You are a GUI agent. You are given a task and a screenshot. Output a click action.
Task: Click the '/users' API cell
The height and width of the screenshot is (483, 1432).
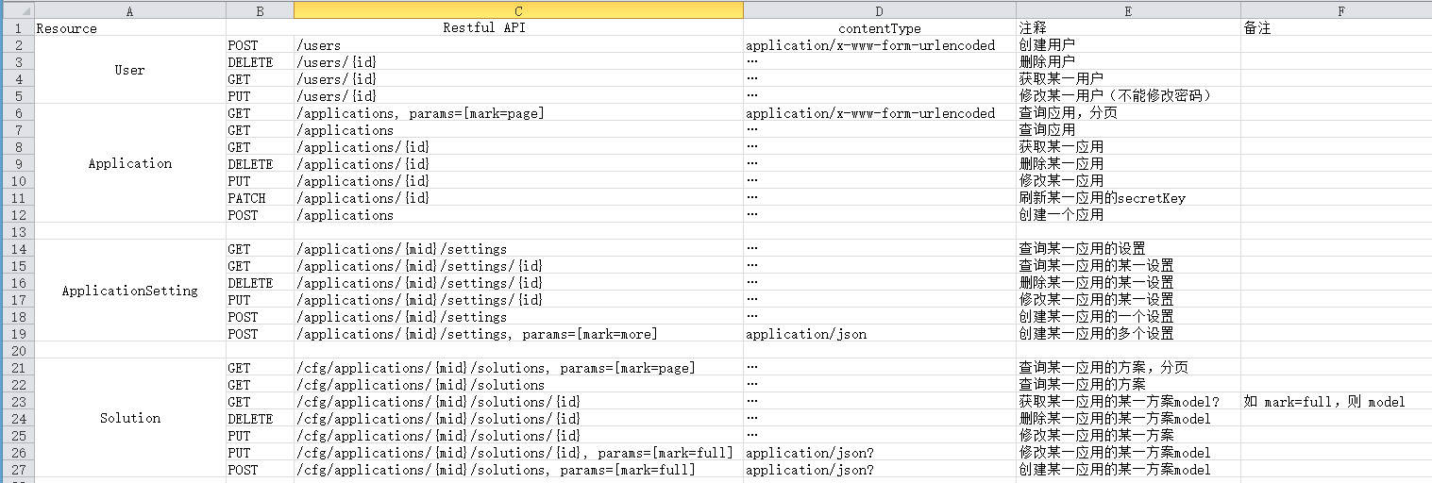coord(518,45)
